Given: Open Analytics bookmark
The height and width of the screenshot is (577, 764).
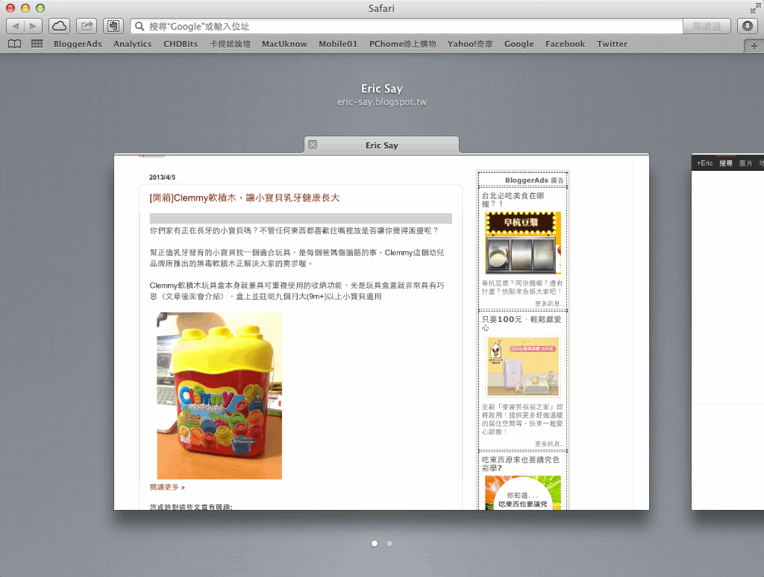Looking at the screenshot, I should tap(133, 44).
